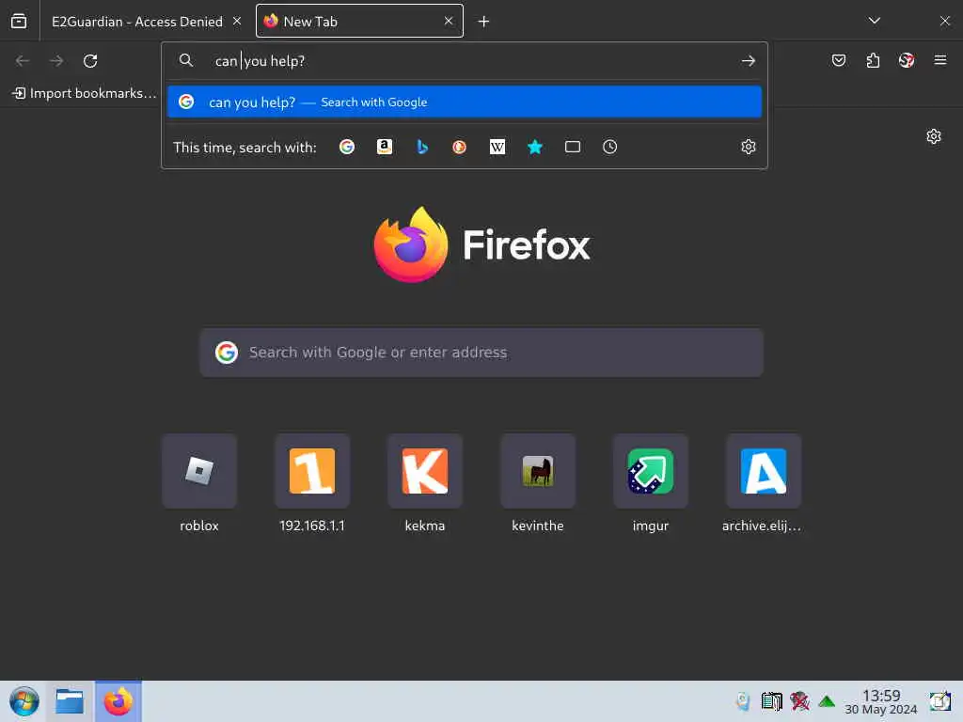This screenshot has height=722, width=963.
Task: Open the Extensions puzzle icon
Action: point(873,60)
